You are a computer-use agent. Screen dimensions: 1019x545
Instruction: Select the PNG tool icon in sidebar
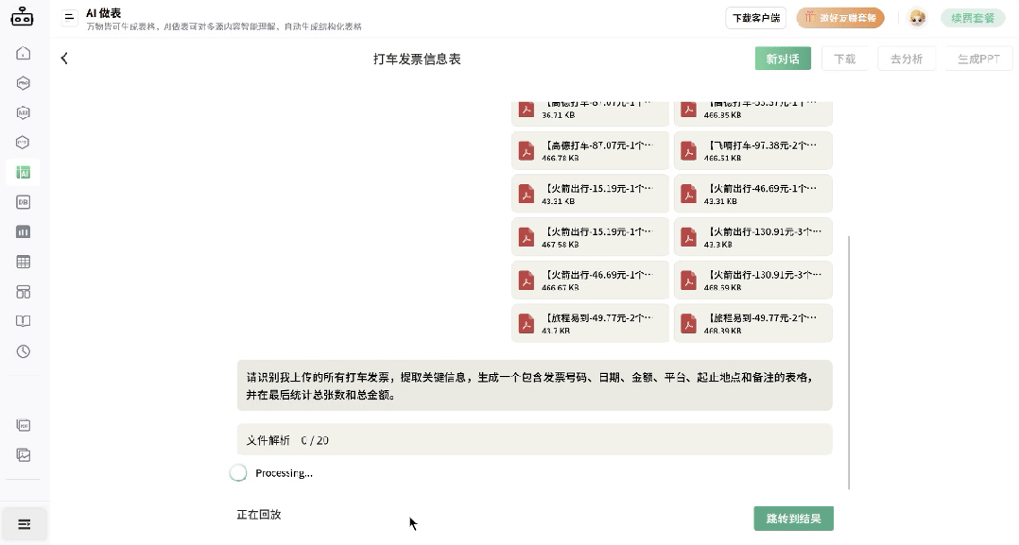point(23,83)
